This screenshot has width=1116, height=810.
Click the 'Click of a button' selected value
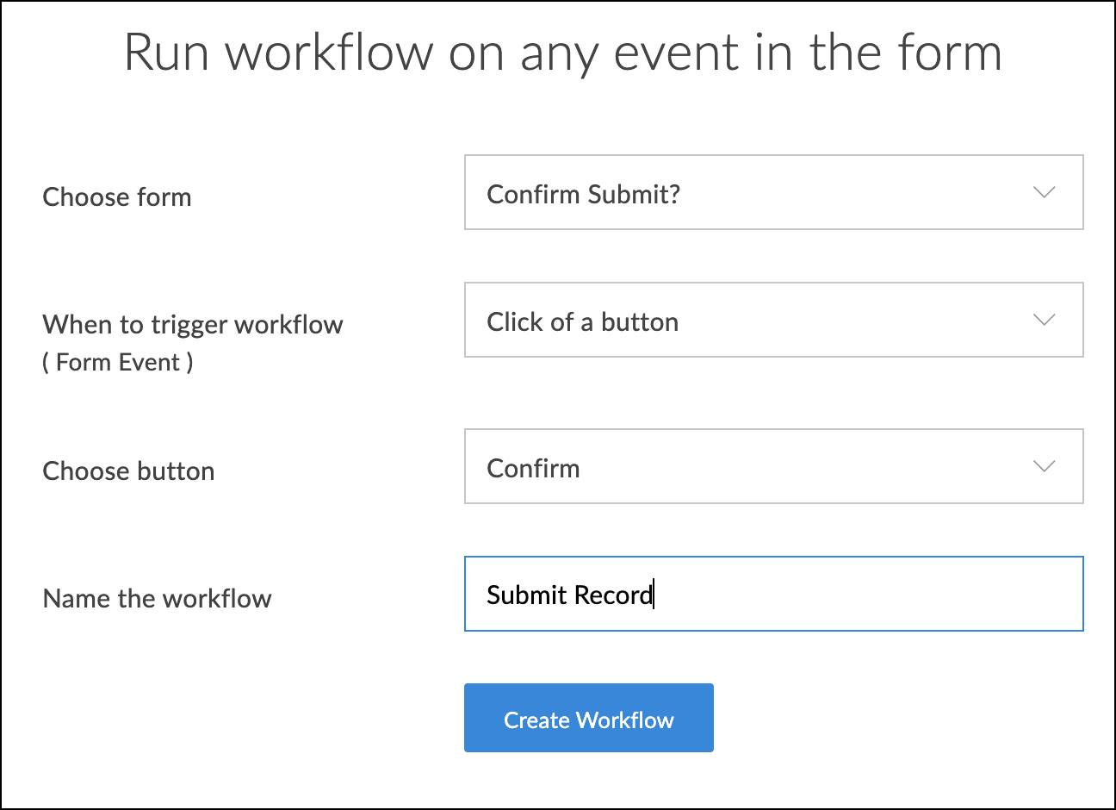tap(582, 321)
